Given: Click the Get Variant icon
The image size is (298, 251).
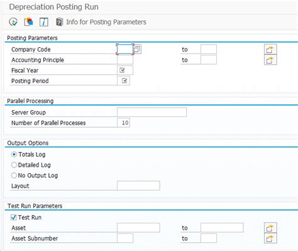Looking at the screenshot, I should (x=29, y=22).
